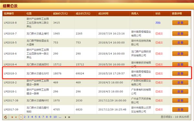Click the refresh icon in the pager bar
This screenshot has height=121, width=194.
pos(5,117)
